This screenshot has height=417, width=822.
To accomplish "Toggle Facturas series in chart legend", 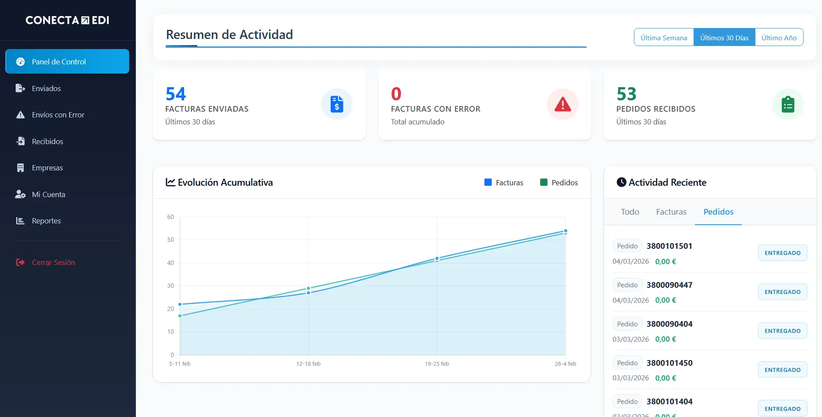I will coord(504,183).
